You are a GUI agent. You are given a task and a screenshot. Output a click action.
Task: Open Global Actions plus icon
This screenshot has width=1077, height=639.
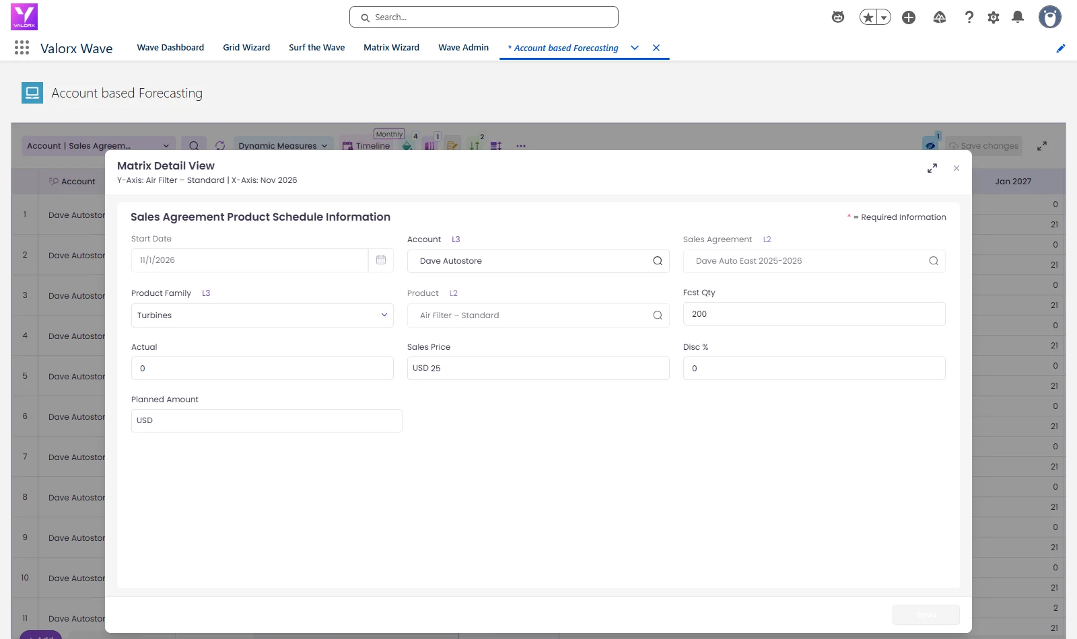[909, 17]
